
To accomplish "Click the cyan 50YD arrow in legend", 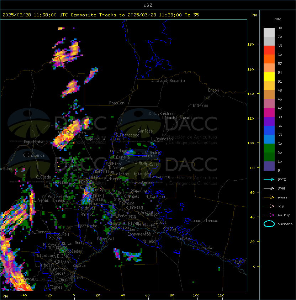I will [269, 180].
